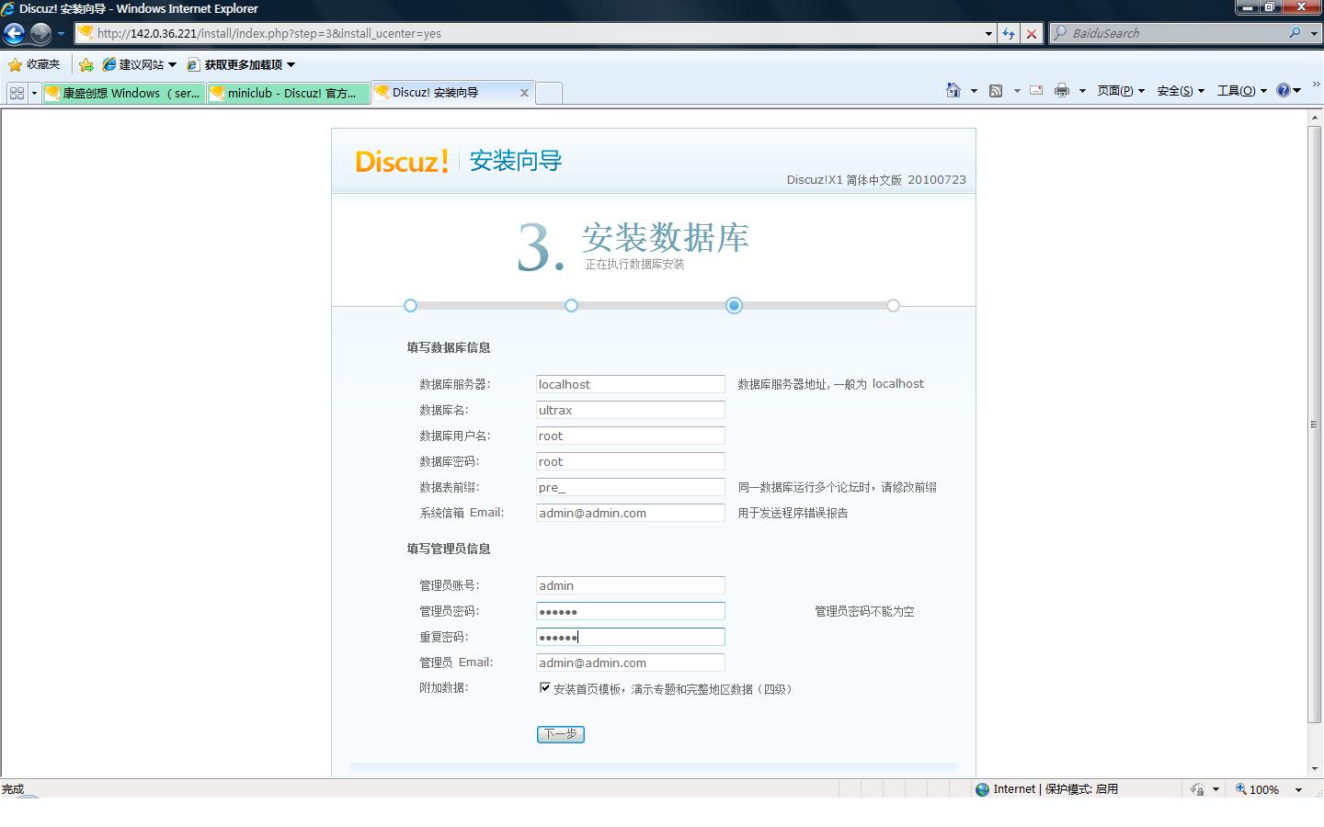The width and height of the screenshot is (1324, 827).
Task: Open the tab list dropdown arrow
Action: (34, 93)
